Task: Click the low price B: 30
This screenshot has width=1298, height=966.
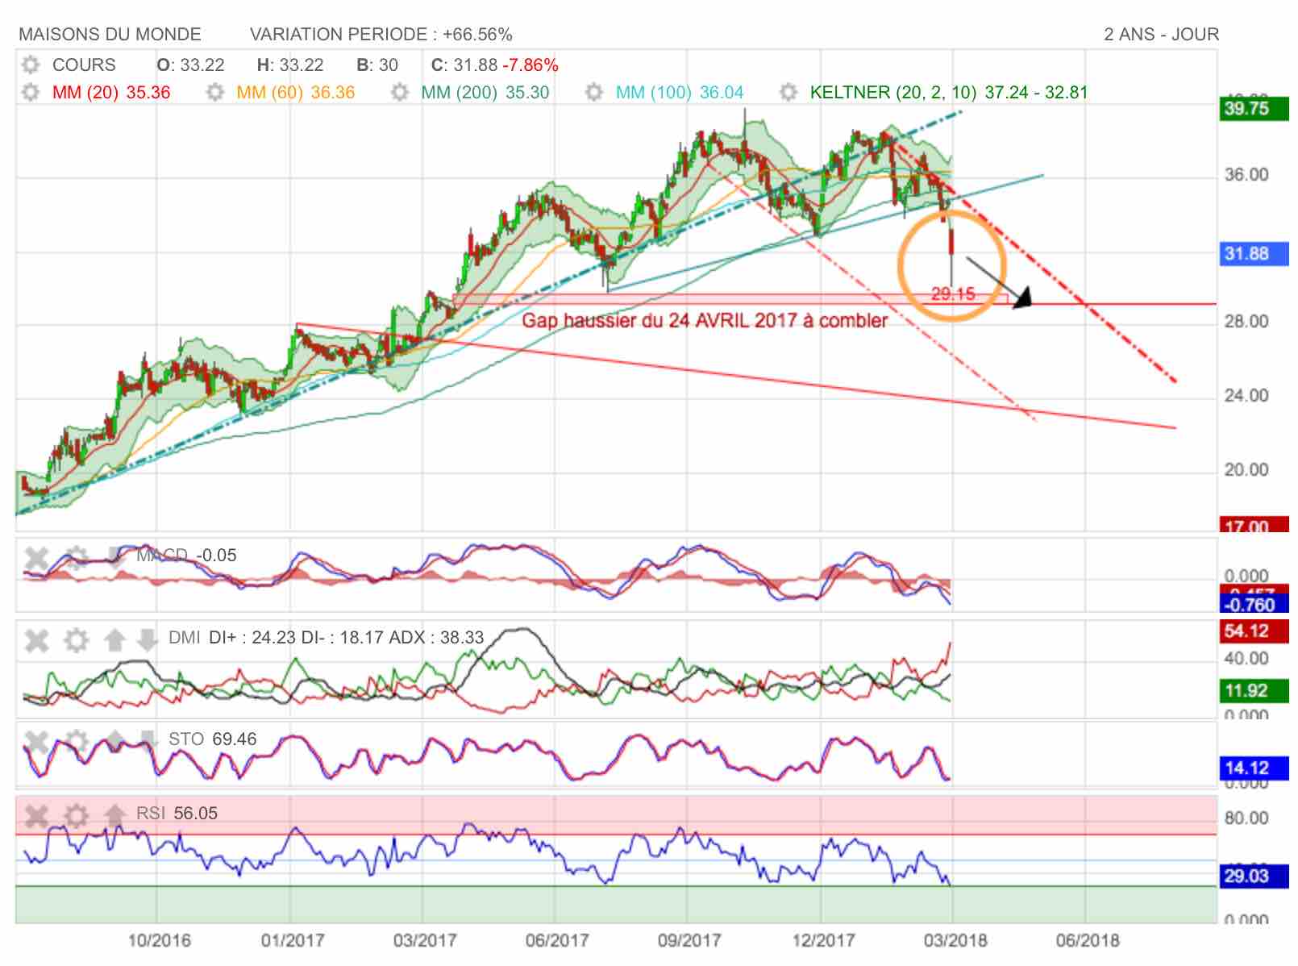Action: 377,65
